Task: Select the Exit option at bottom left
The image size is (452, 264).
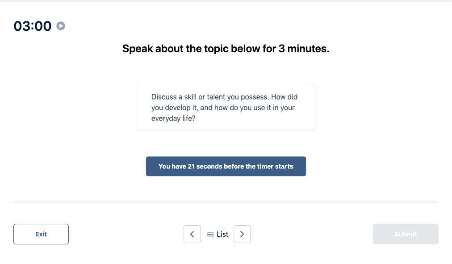Action: coord(41,234)
